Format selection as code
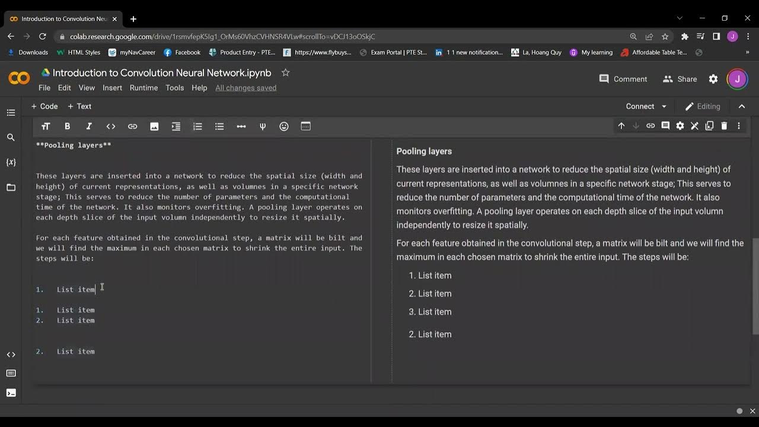Viewport: 759px width, 427px height. (111, 126)
